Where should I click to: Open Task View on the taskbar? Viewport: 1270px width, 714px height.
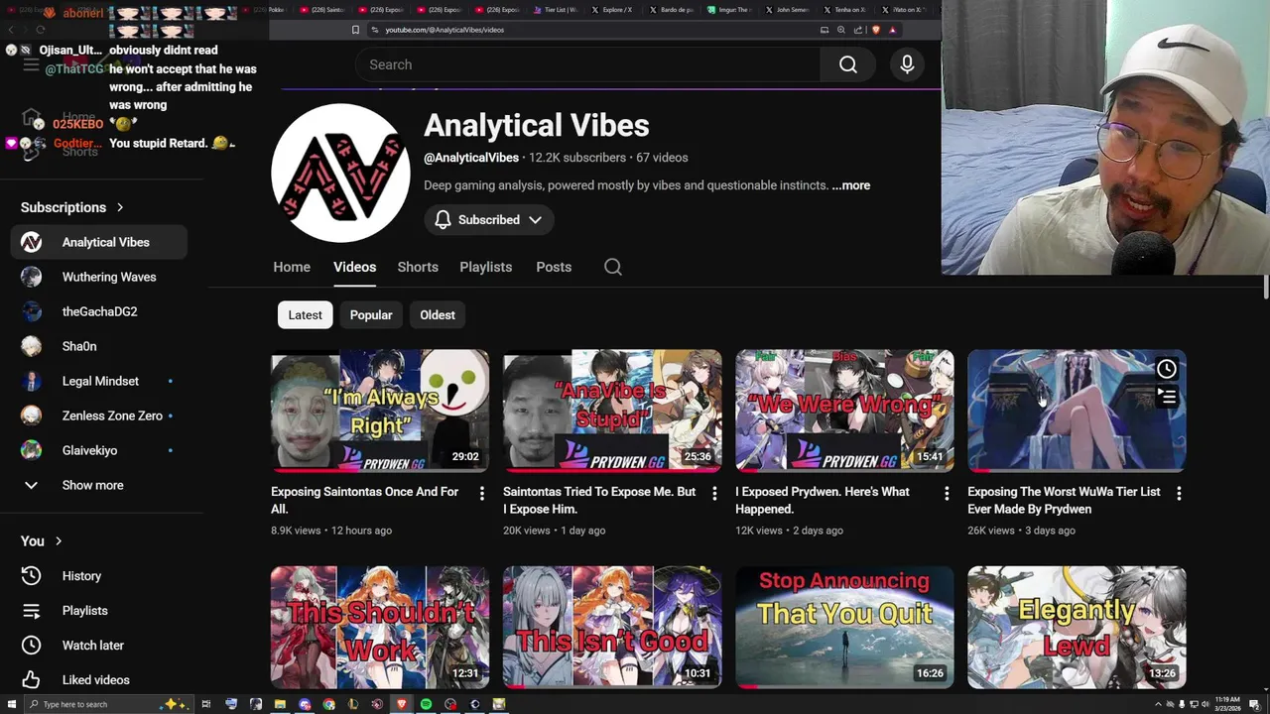(x=206, y=704)
